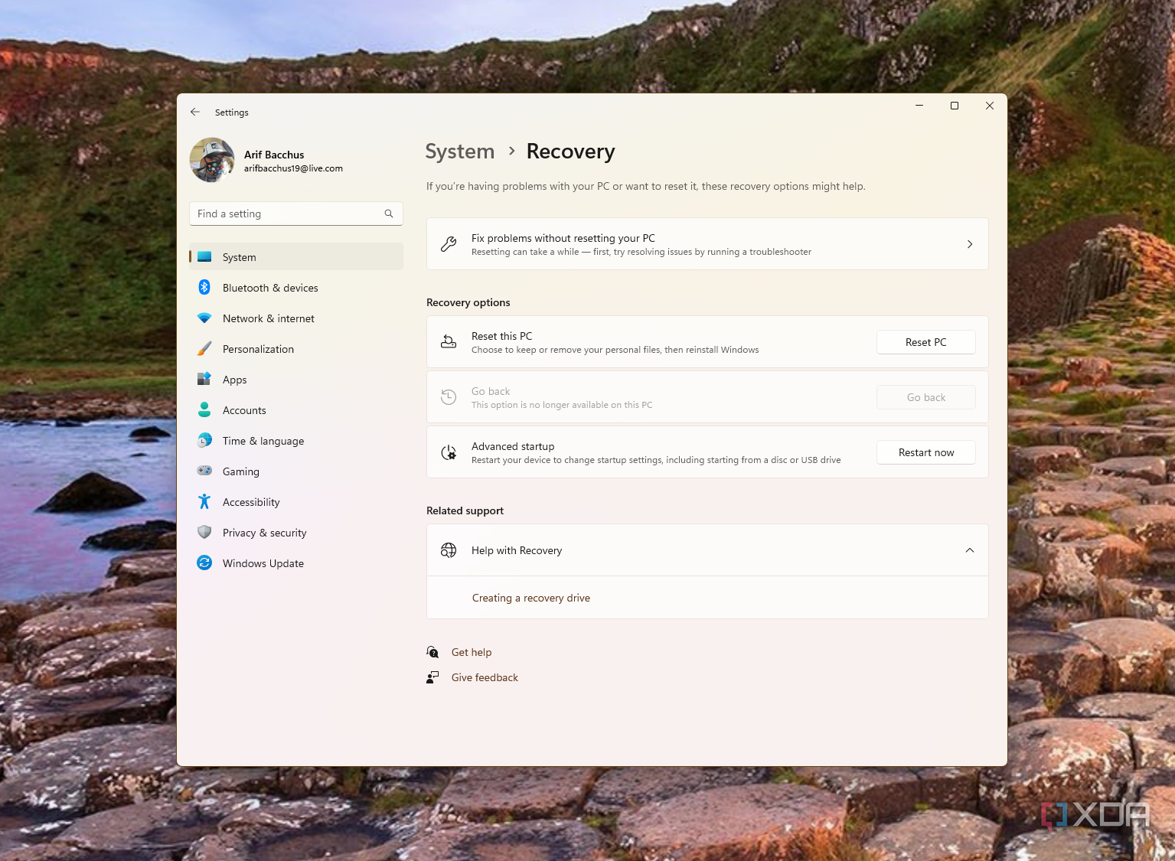Click the Reset PC button
This screenshot has height=861, width=1175.
(x=925, y=342)
